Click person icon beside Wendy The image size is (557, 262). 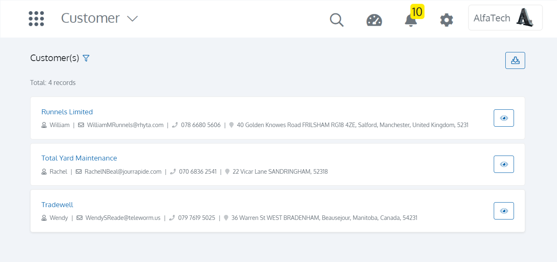click(44, 218)
